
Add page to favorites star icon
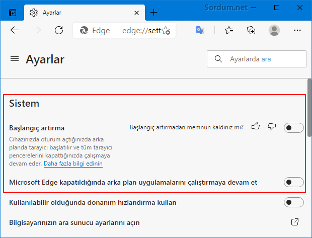coord(166,31)
